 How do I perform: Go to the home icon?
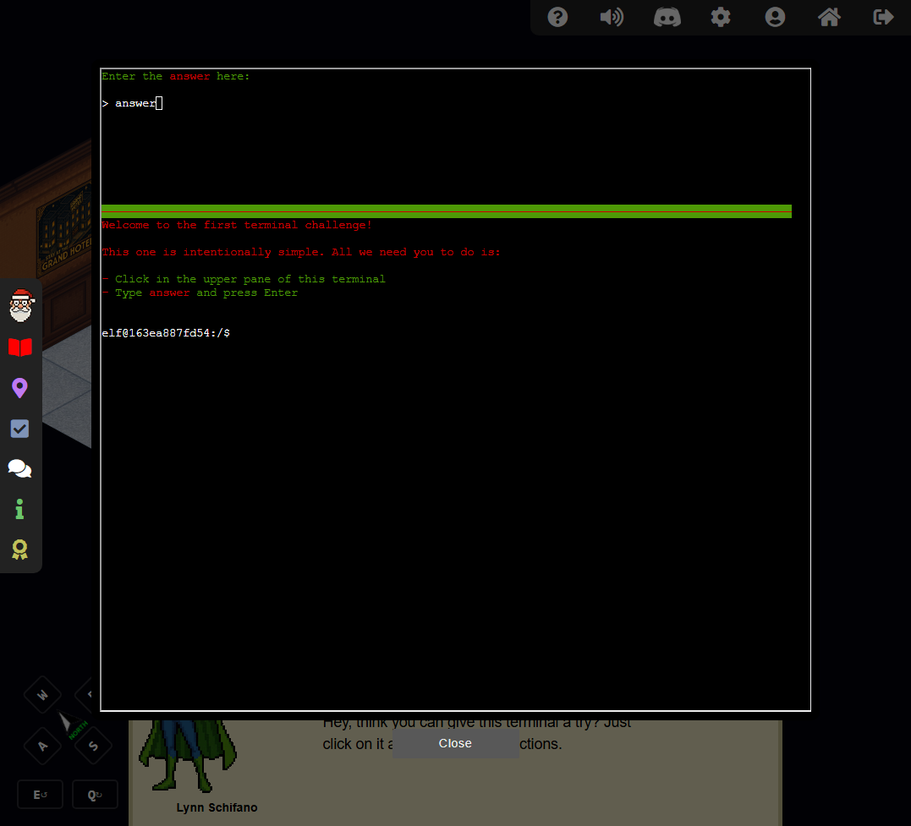[829, 17]
